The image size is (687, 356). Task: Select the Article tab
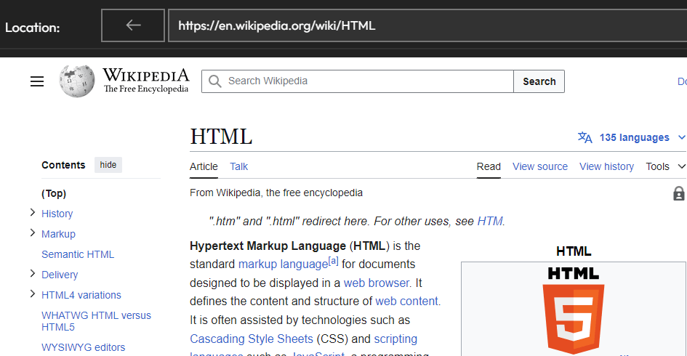204,166
